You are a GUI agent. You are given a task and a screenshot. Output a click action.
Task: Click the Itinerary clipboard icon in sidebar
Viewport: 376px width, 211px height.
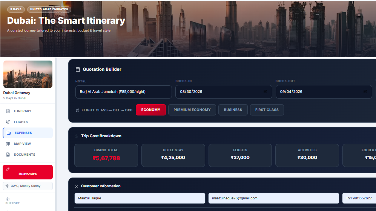pos(8,111)
